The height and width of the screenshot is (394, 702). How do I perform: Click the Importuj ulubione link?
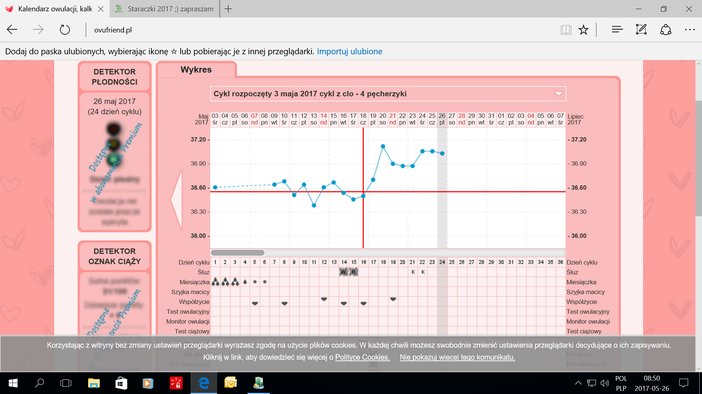coord(349,51)
